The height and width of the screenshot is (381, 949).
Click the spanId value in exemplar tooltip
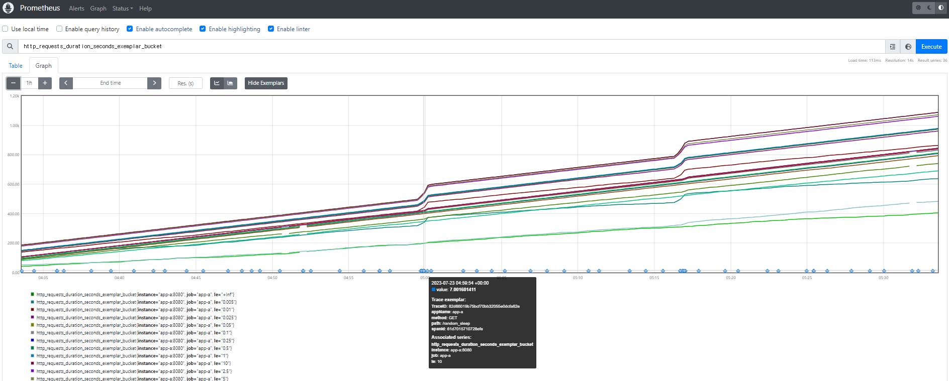[465, 329]
